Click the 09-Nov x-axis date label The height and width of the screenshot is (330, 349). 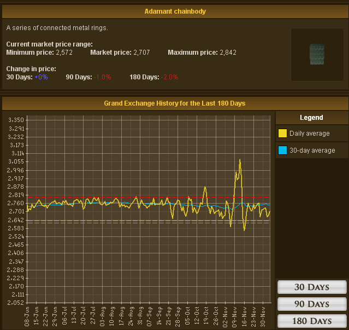(x=235, y=317)
